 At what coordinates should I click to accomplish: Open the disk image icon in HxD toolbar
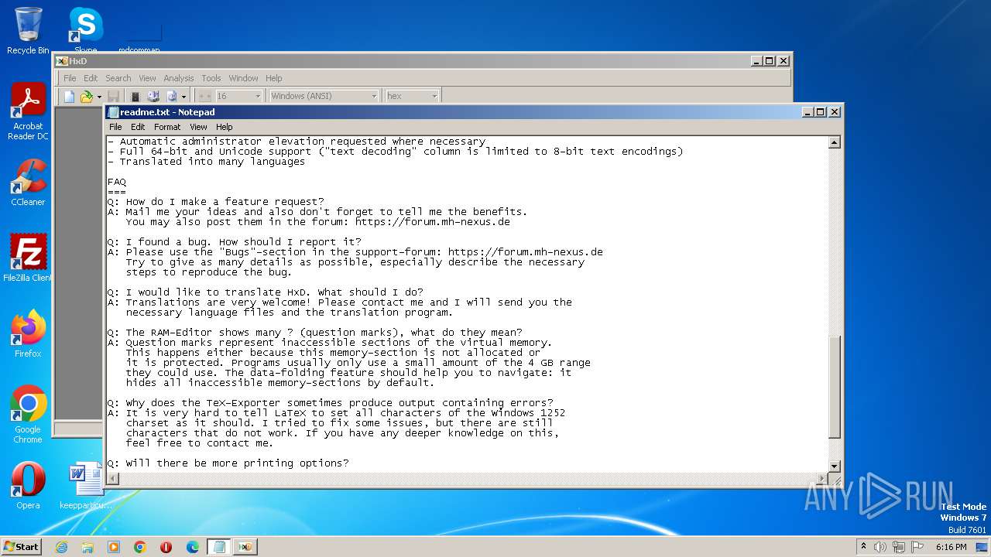[x=171, y=96]
